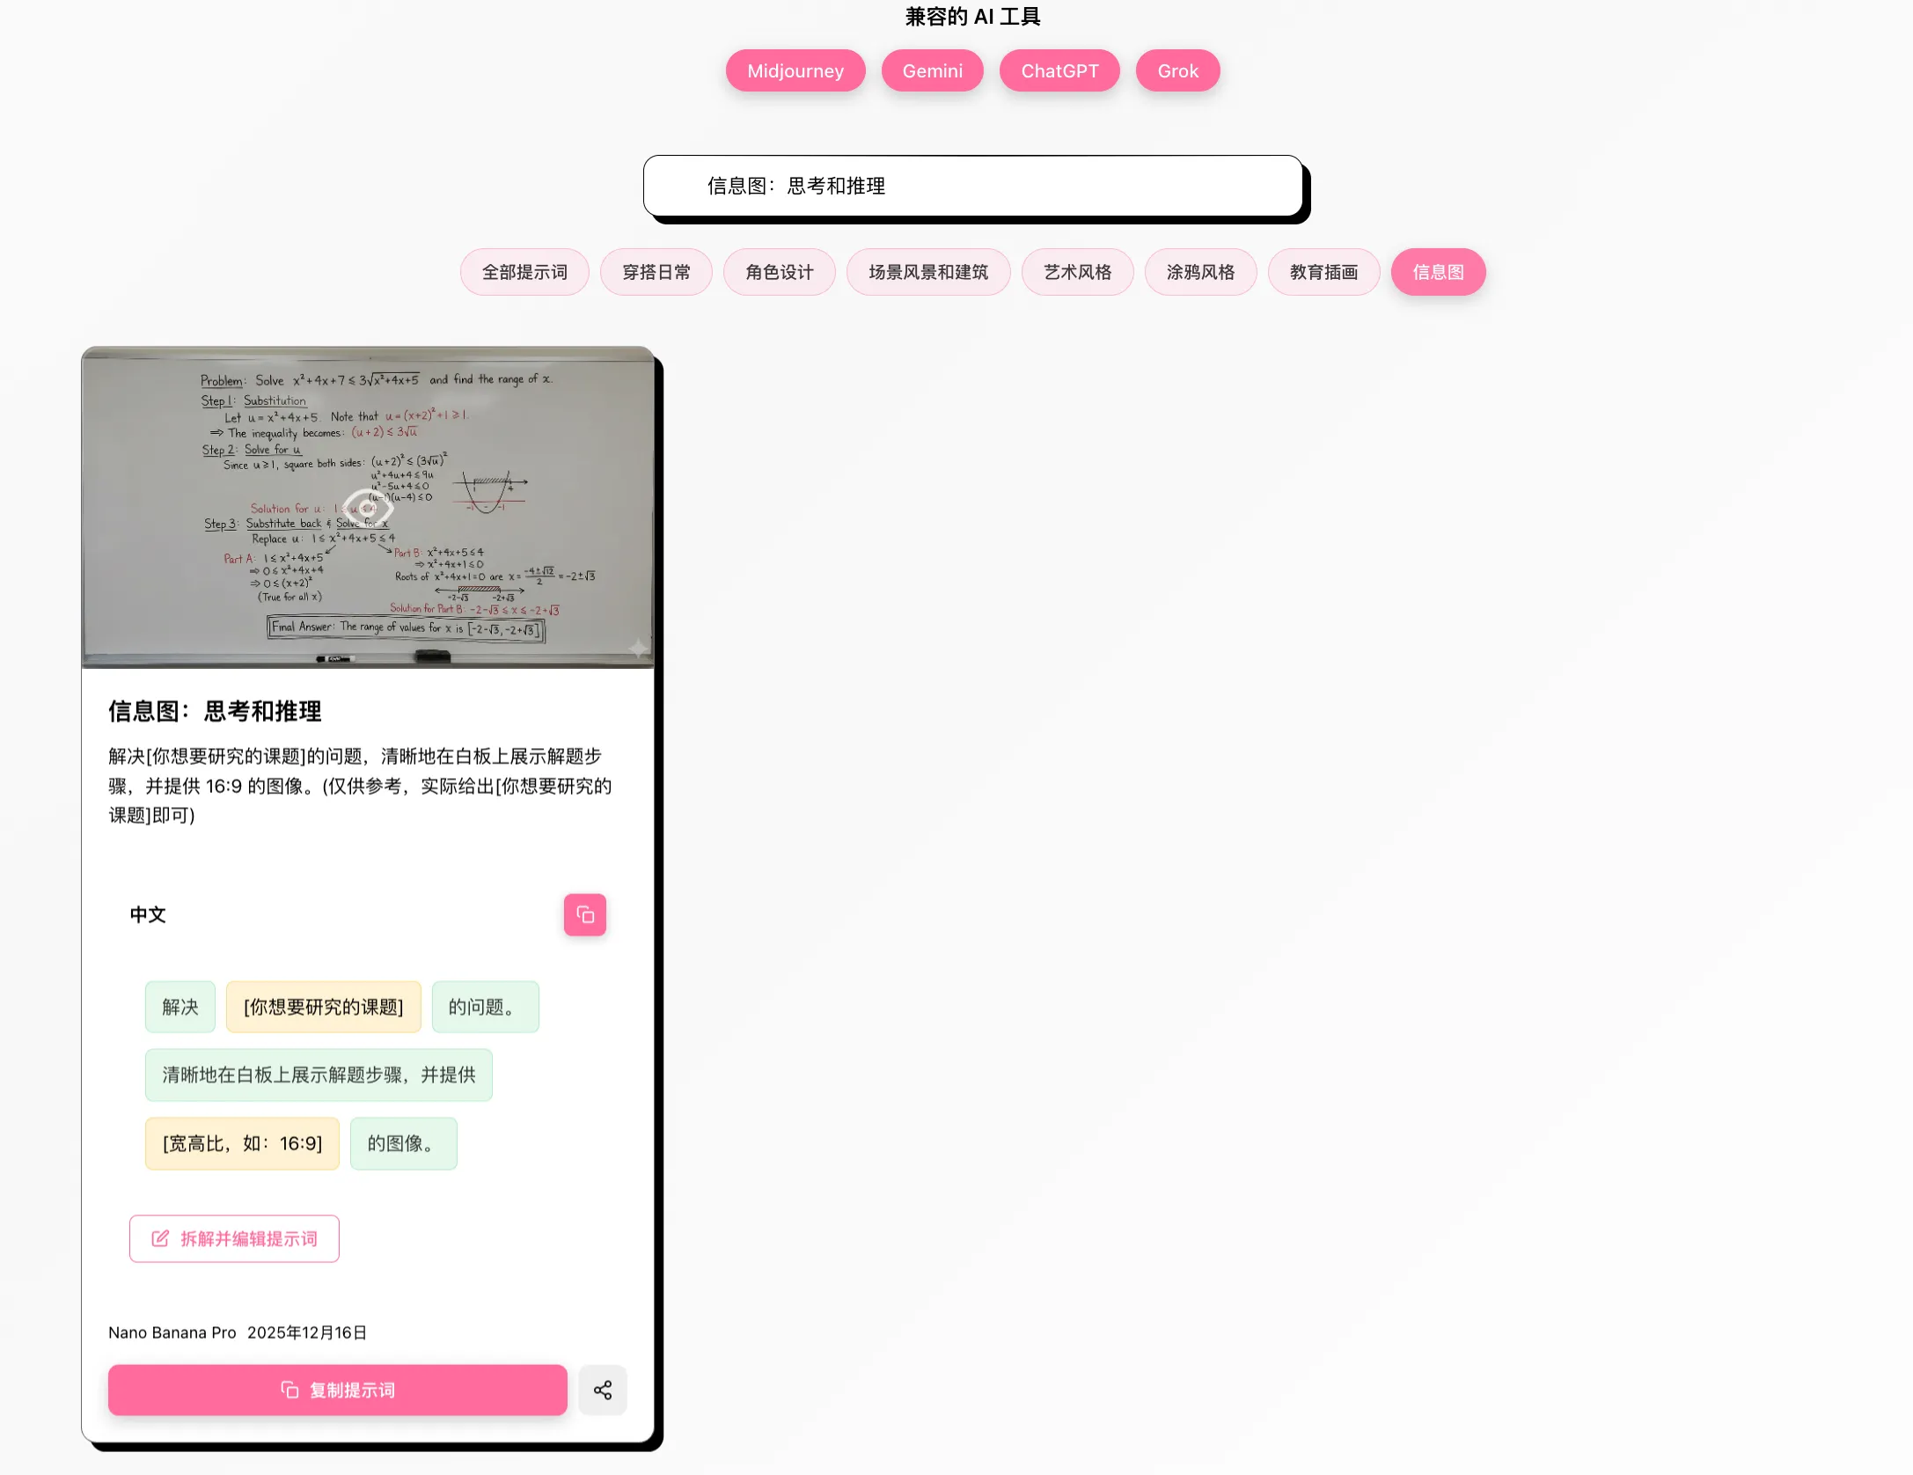Open 拆解并编辑提示词 editor
This screenshot has height=1475, width=1913.
pyautogui.click(x=234, y=1237)
